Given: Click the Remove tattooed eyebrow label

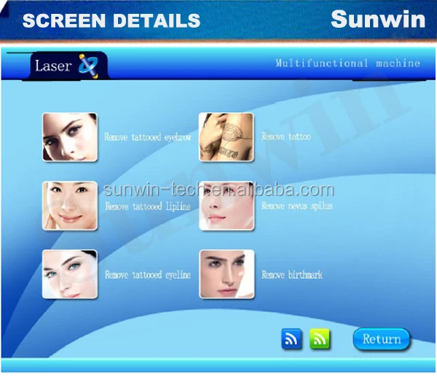Looking at the screenshot, I should pos(148,137).
